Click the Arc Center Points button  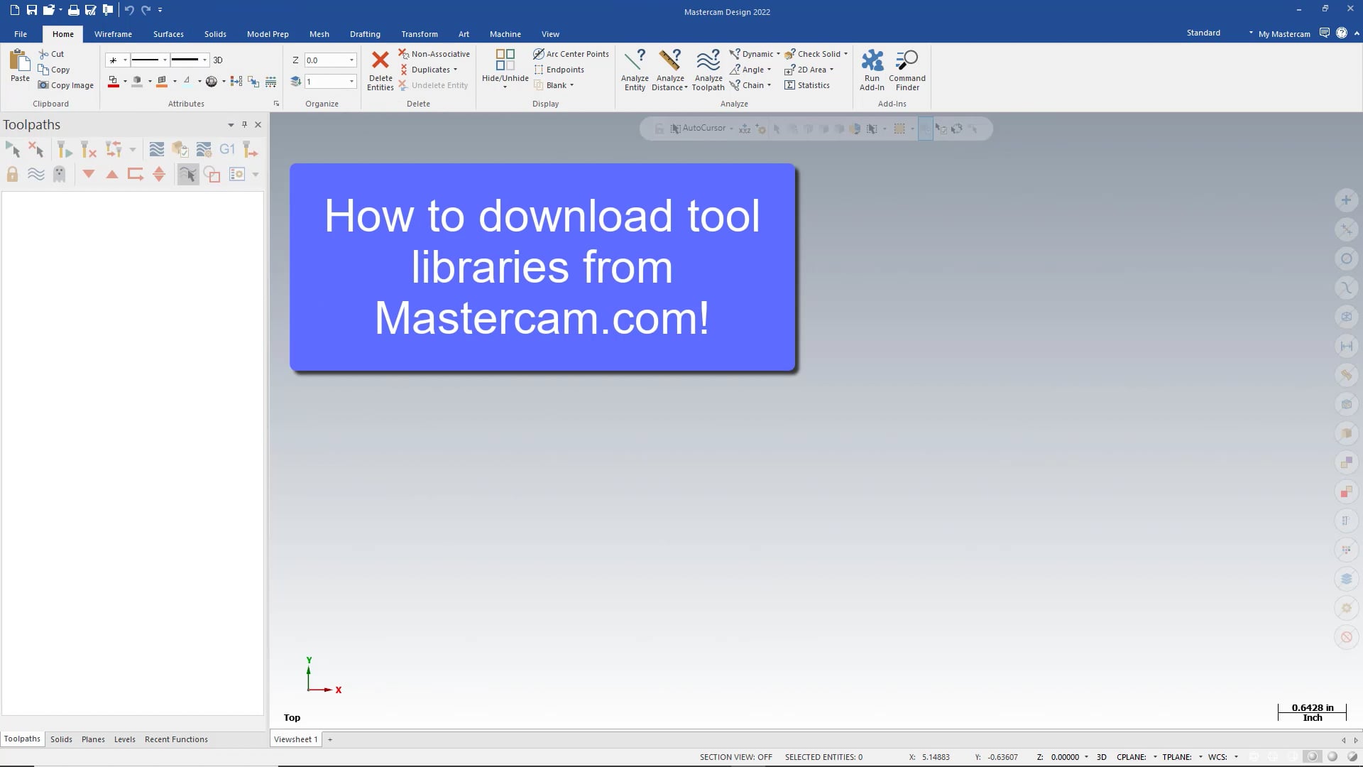[571, 54]
